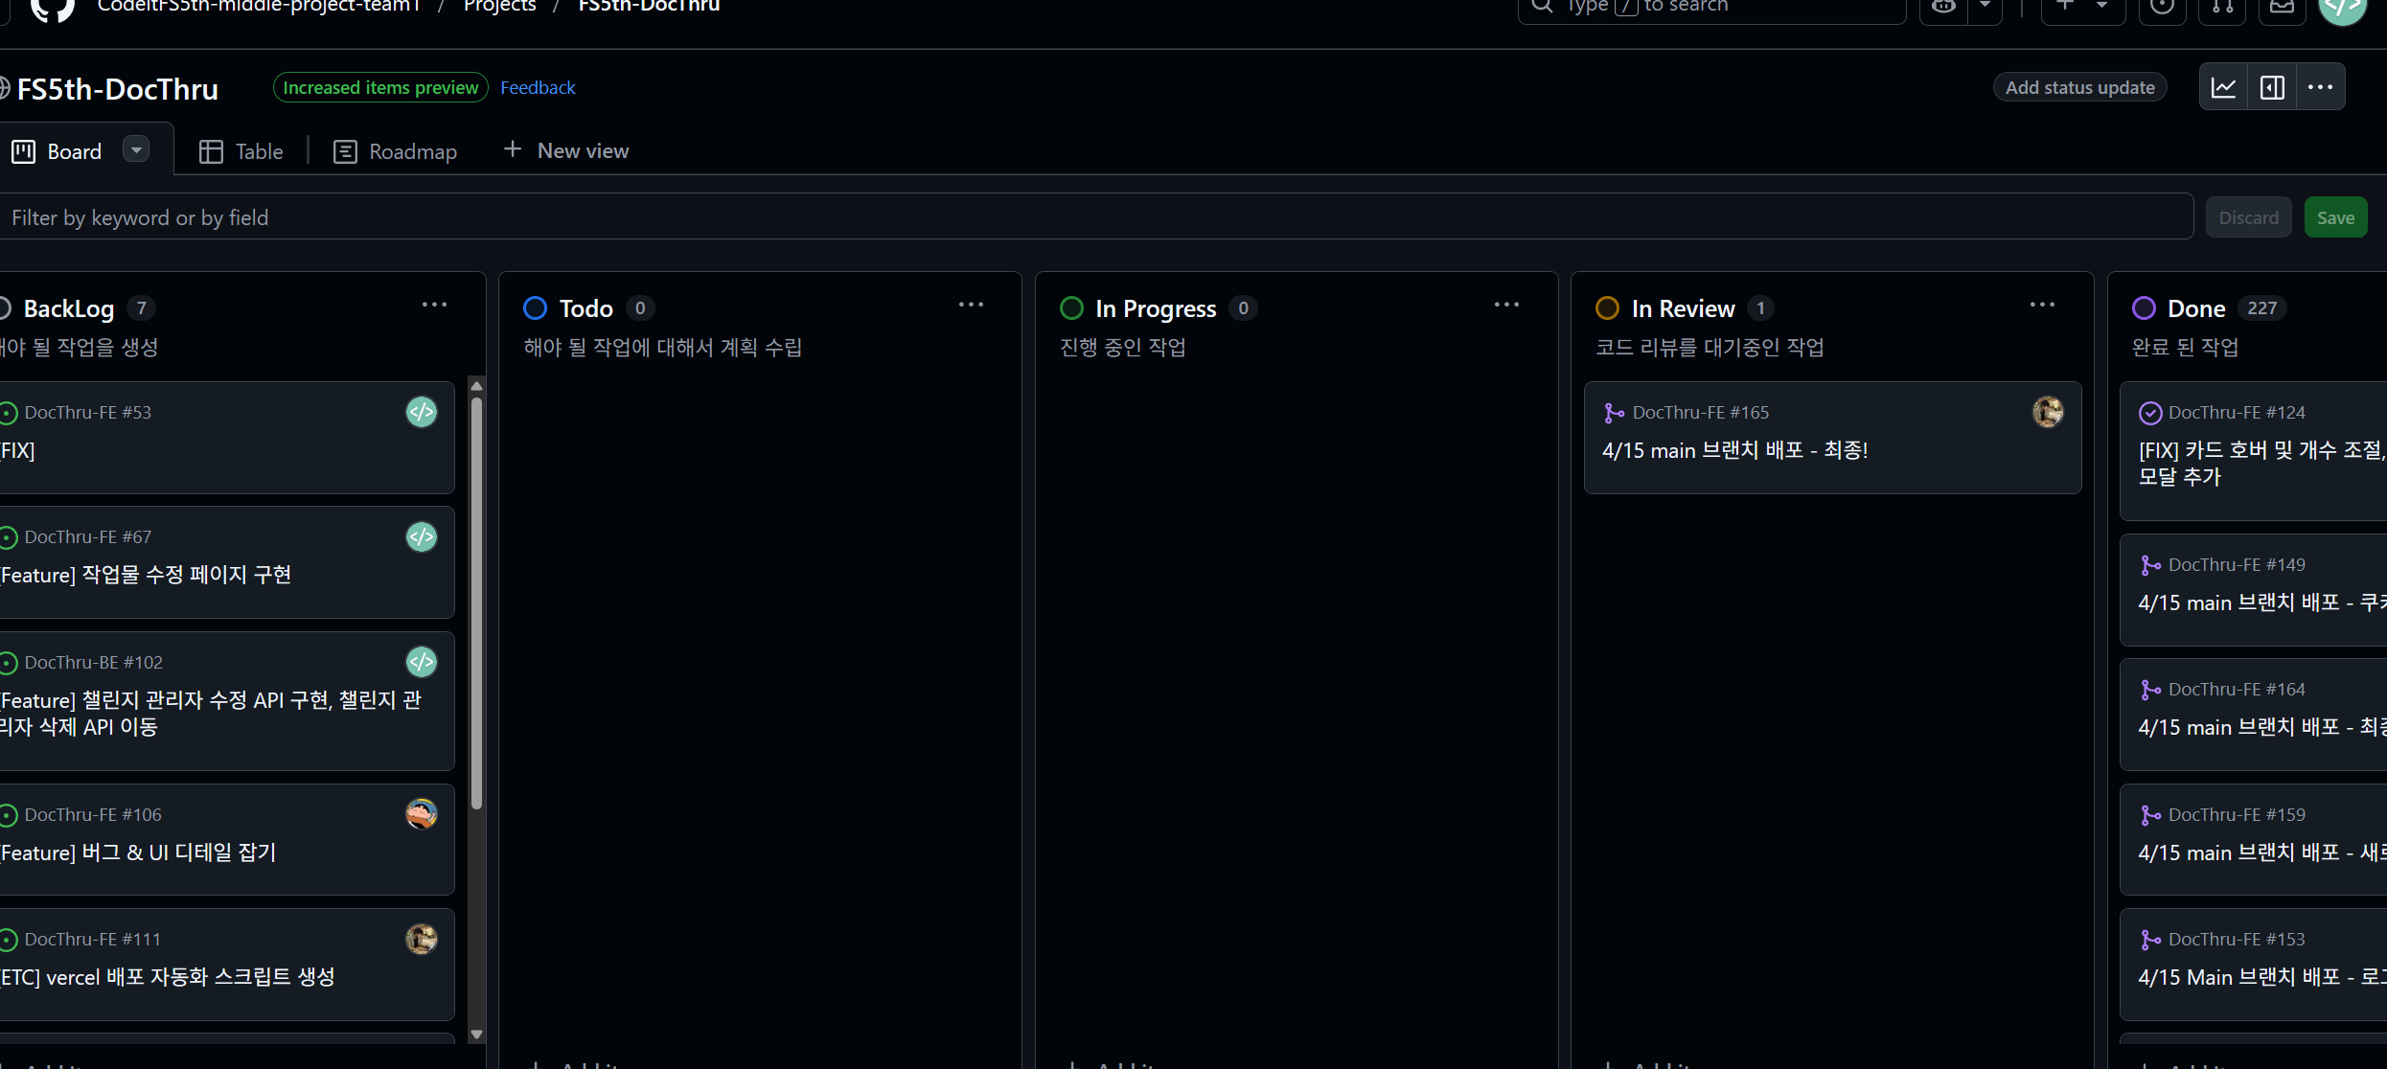The image size is (2387, 1069).
Task: Open the 4/15 main 브랜치 배포 - 최종! card
Action: (1734, 450)
